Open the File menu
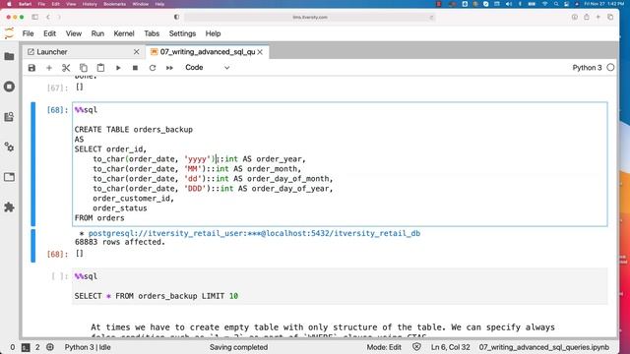The image size is (630, 354). pyautogui.click(x=29, y=33)
